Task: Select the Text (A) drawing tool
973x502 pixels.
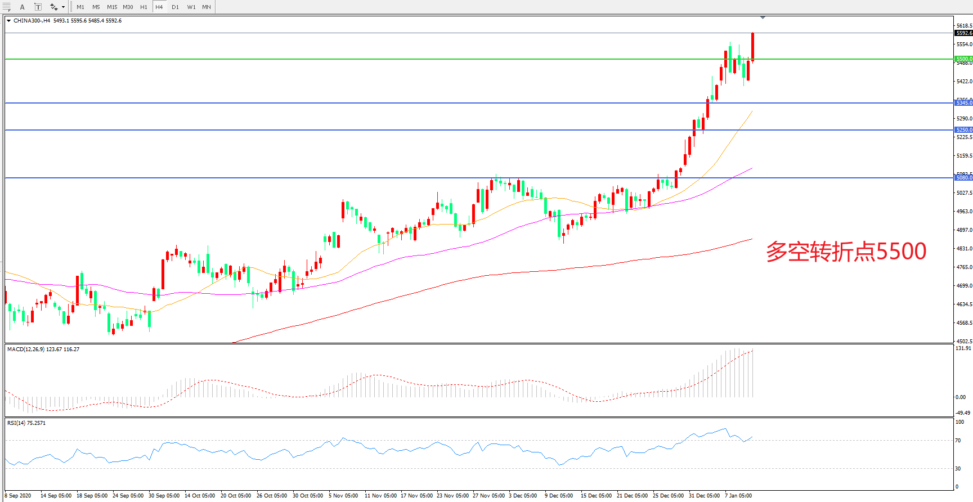Action: (23, 7)
